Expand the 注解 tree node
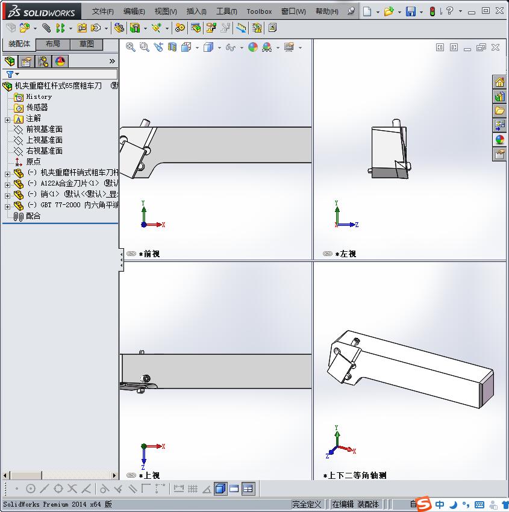 coord(7,120)
